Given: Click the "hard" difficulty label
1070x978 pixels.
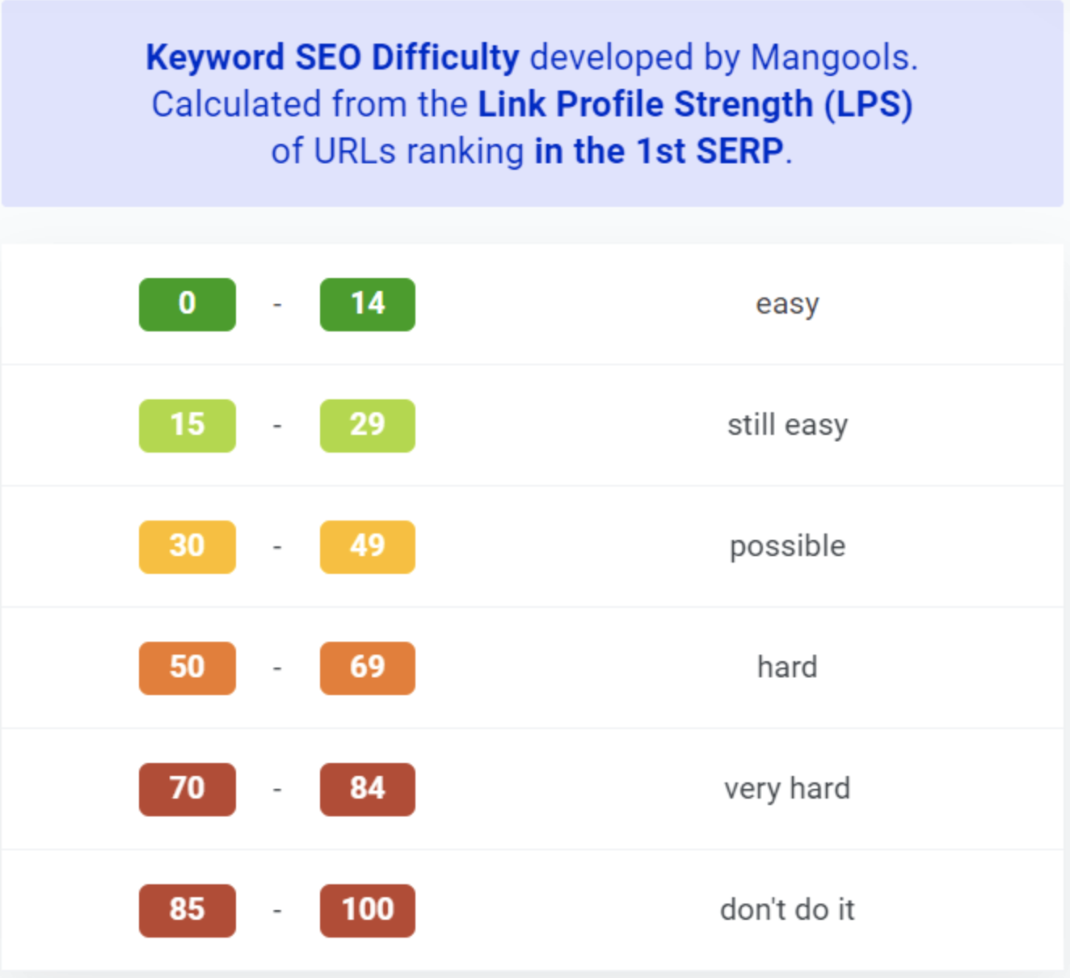Looking at the screenshot, I should [x=787, y=668].
